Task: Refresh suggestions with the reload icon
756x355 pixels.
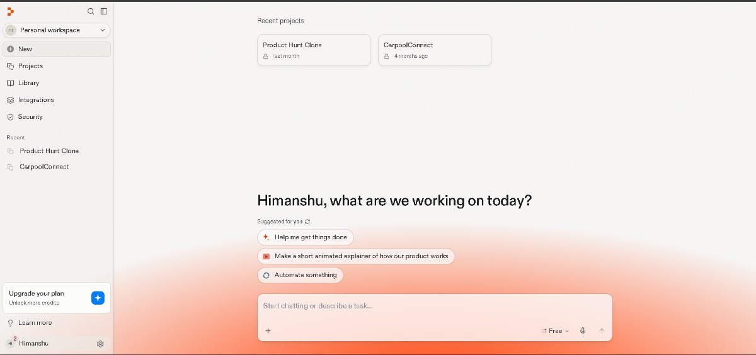Action: [x=307, y=222]
